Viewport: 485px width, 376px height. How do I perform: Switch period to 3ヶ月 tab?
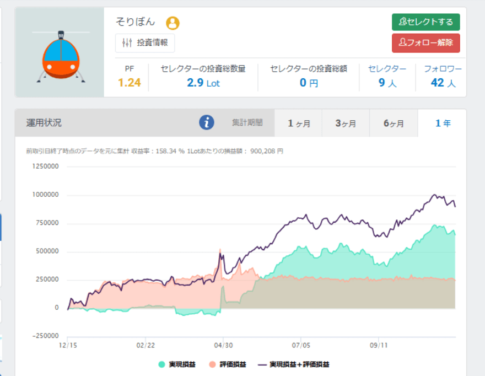346,123
